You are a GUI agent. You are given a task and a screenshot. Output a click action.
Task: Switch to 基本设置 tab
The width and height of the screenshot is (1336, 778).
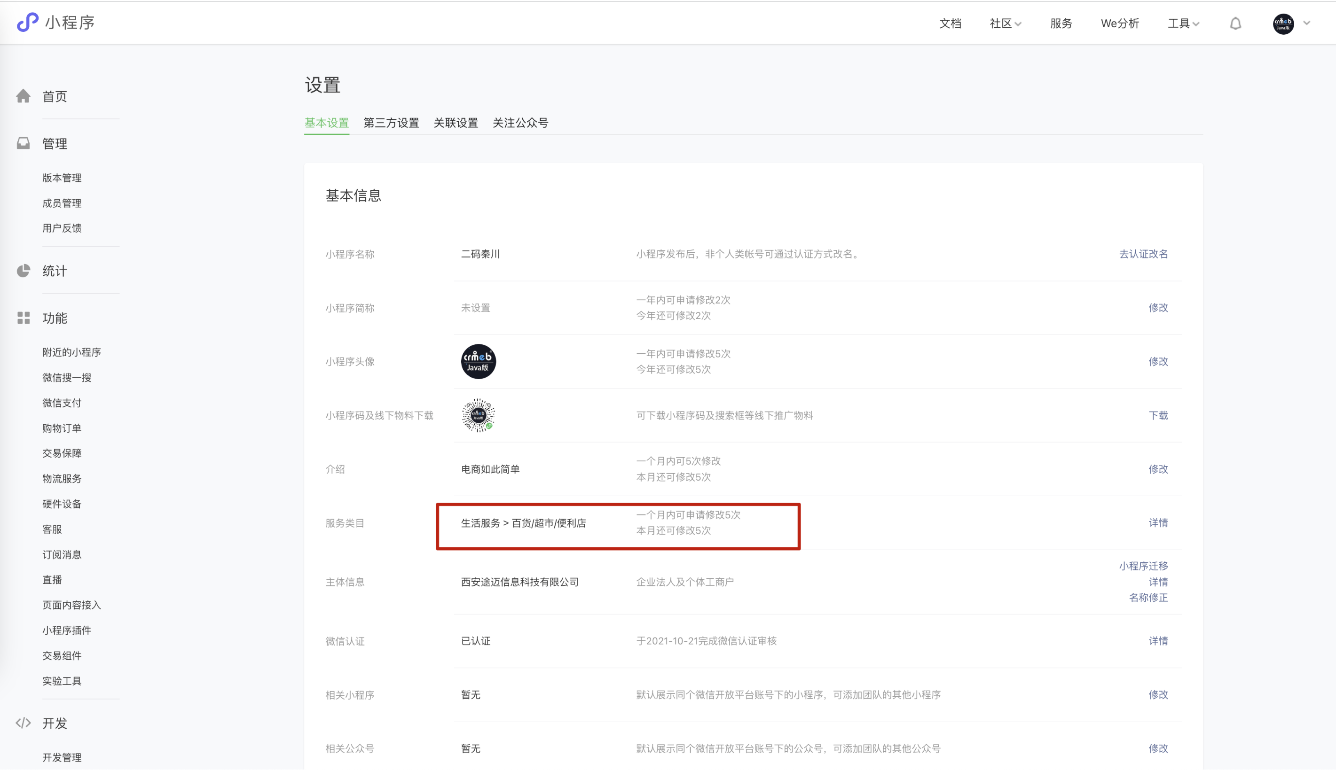coord(327,123)
